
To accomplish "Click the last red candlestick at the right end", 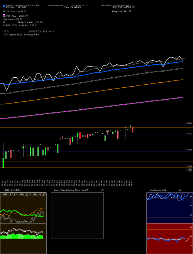I will click(x=133, y=129).
